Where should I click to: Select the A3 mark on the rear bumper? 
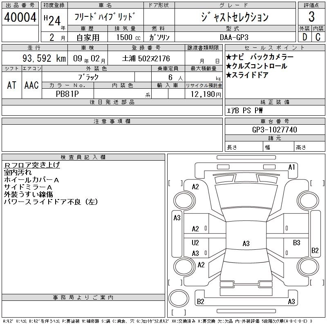click(291, 301)
